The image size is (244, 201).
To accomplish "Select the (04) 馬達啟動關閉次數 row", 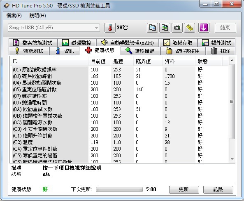I will [x=120, y=83].
